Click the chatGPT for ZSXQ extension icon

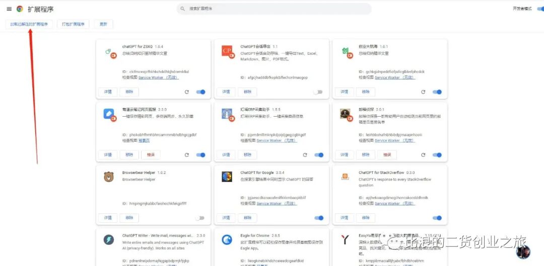(x=110, y=53)
